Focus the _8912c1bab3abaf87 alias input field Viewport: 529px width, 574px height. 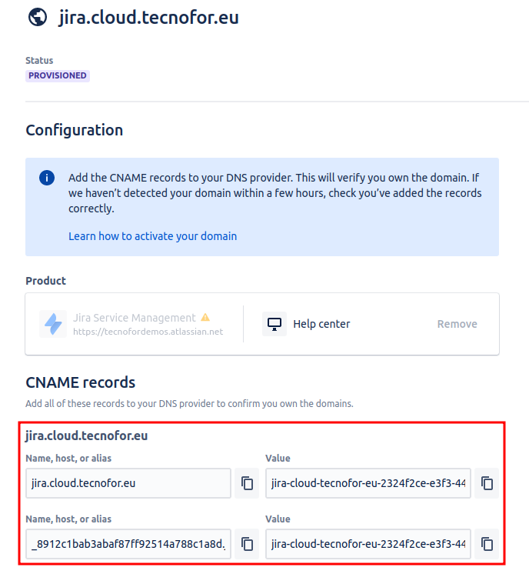click(x=128, y=544)
